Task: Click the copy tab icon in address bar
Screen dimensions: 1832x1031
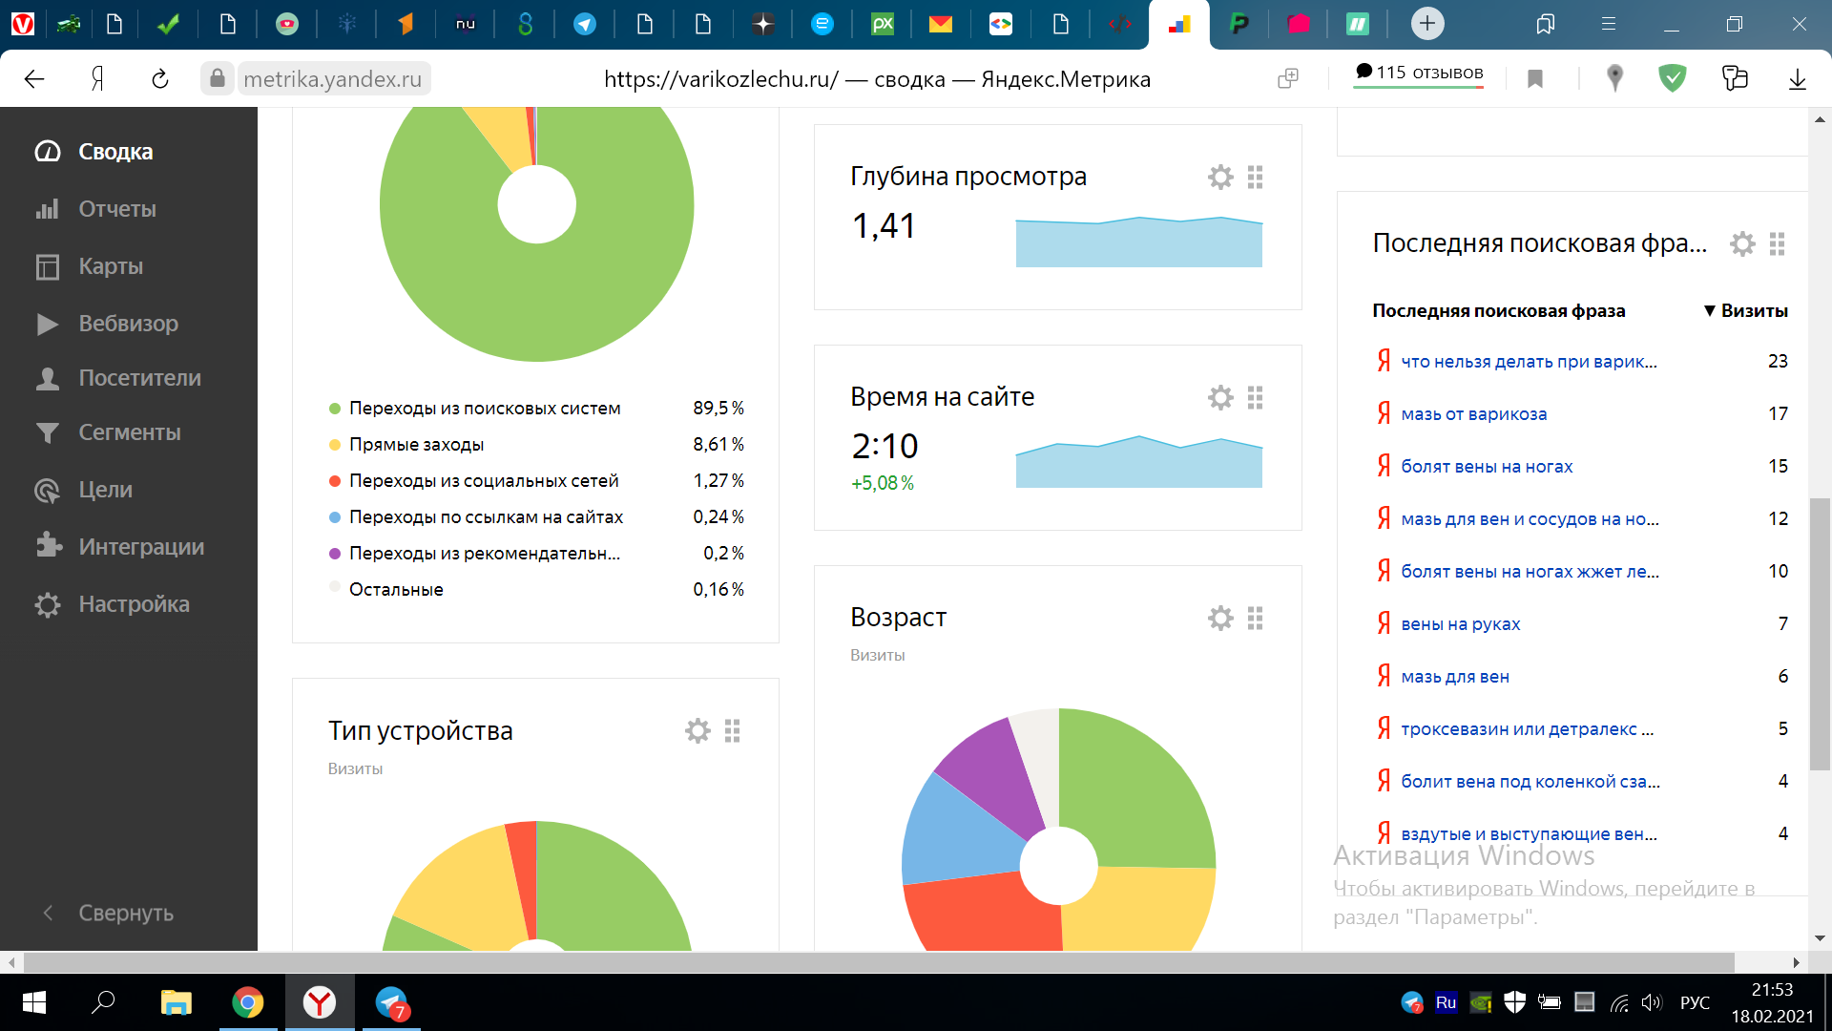Action: click(1288, 78)
